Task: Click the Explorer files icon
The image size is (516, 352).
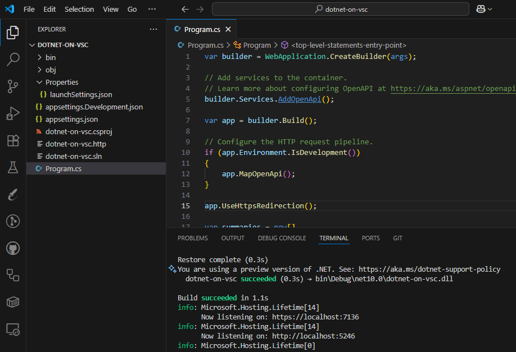Action: [13, 33]
